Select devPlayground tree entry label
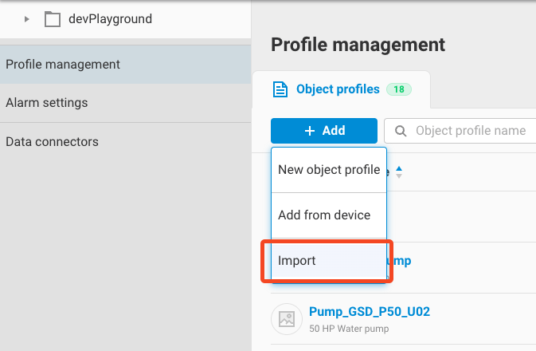The width and height of the screenshot is (536, 351). pyautogui.click(x=110, y=19)
